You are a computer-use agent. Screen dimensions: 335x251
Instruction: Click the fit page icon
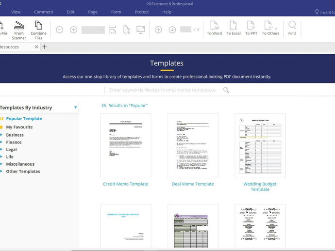pyautogui.click(x=127, y=30)
